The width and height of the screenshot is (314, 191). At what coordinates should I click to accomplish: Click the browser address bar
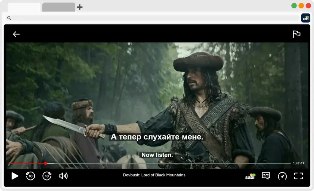153,18
